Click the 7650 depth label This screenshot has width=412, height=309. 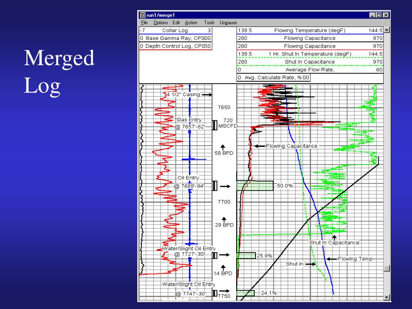click(x=224, y=107)
